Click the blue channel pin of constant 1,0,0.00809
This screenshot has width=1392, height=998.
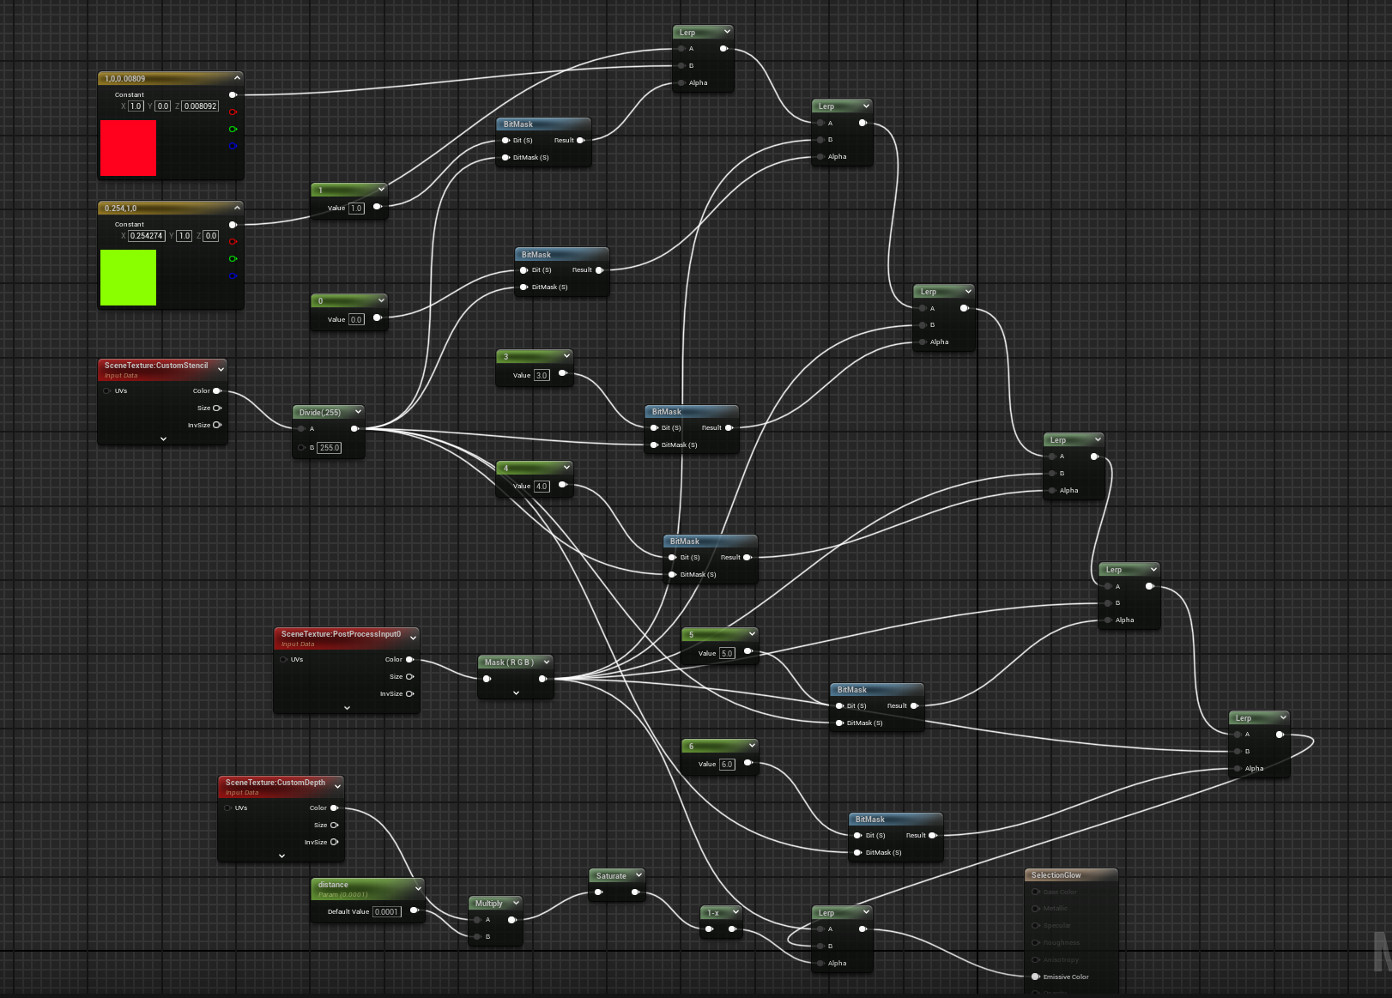pos(233,146)
